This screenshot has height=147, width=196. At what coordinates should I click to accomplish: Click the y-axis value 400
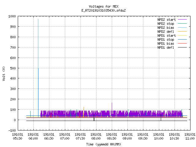pyautogui.click(x=13, y=78)
